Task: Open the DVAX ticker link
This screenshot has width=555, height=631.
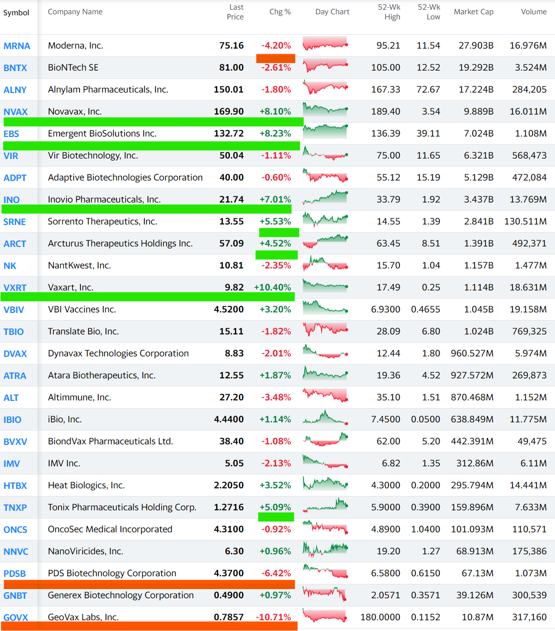Action: [x=15, y=354]
